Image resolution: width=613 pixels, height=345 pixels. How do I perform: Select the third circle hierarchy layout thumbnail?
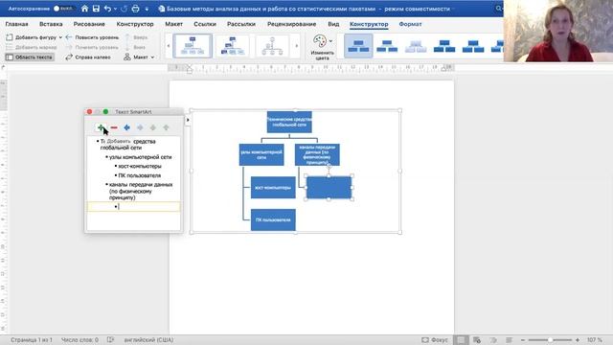pyautogui.click(x=272, y=46)
